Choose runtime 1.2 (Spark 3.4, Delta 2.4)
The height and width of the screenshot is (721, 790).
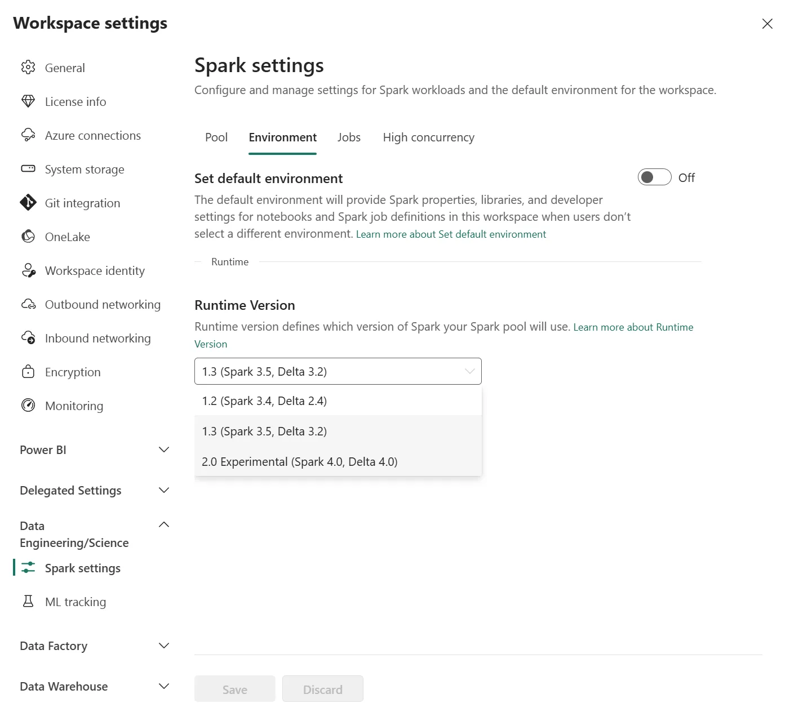click(x=264, y=401)
